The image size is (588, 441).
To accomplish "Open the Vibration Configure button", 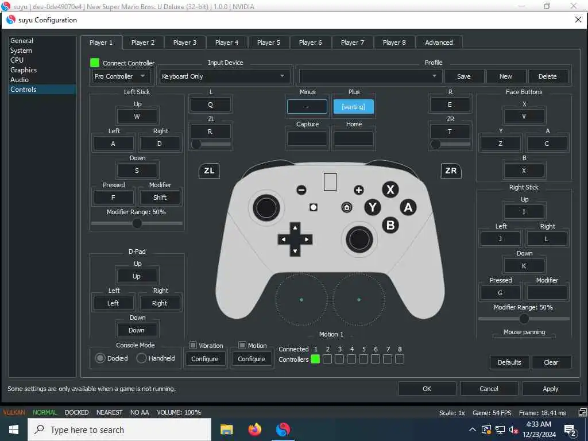I will 205,359.
